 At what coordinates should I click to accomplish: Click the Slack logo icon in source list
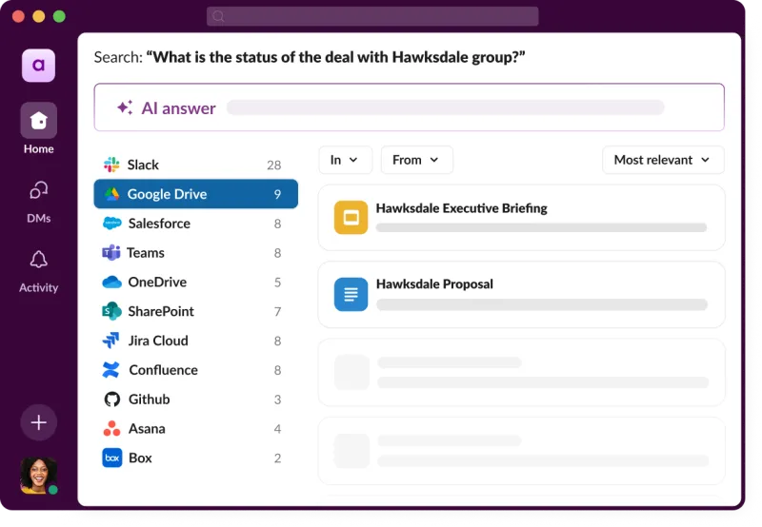click(x=111, y=165)
